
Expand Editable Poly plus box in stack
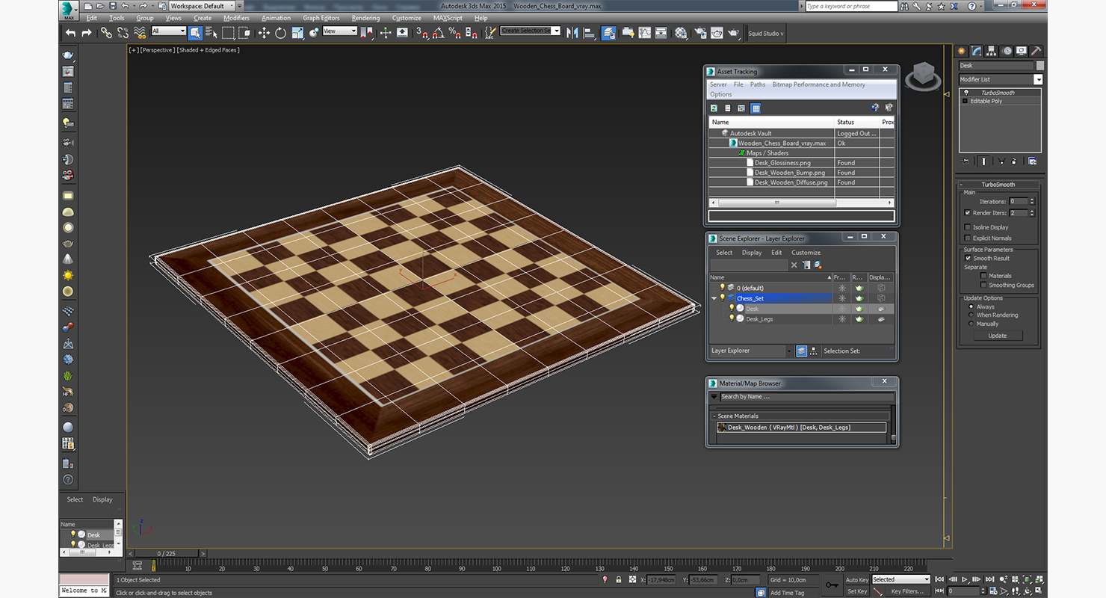[x=965, y=101]
